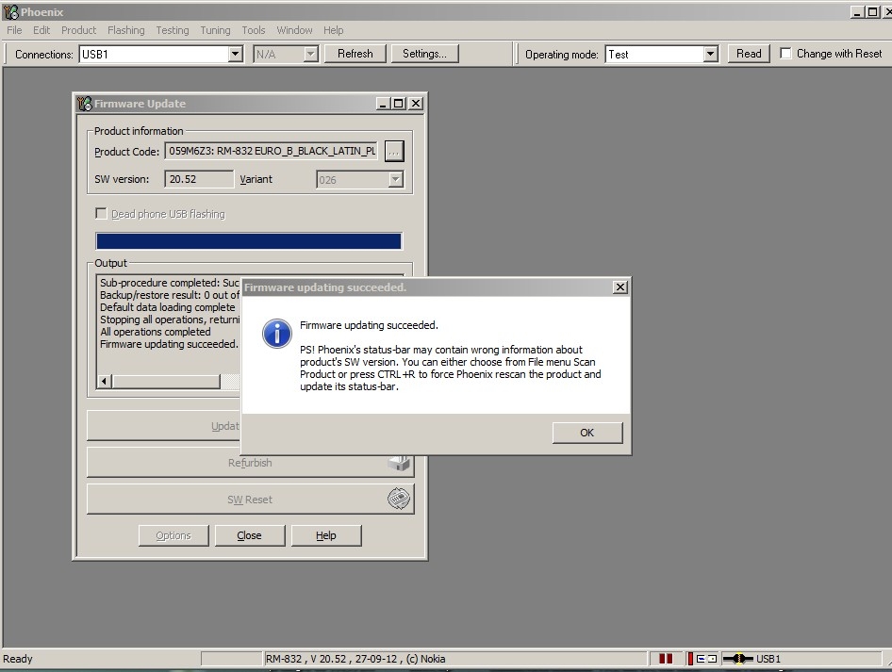Click the SW version field
Viewport: 892px width, 672px height.
pyautogui.click(x=199, y=179)
